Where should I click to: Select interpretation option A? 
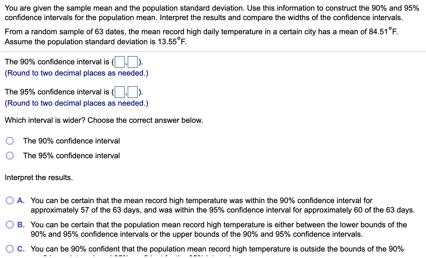(x=10, y=200)
